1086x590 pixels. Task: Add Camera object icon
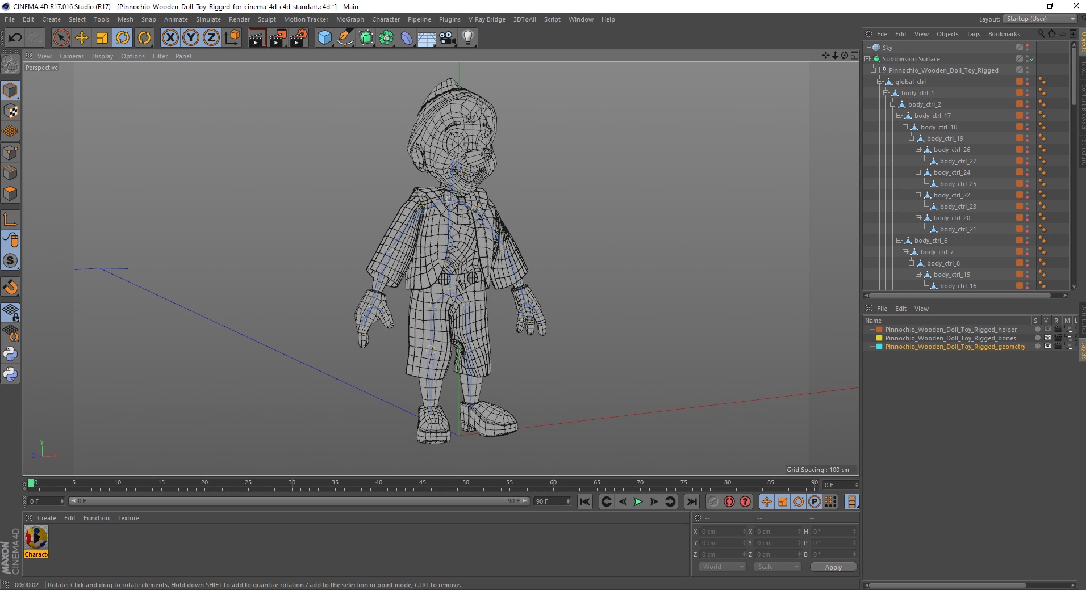[x=448, y=38]
